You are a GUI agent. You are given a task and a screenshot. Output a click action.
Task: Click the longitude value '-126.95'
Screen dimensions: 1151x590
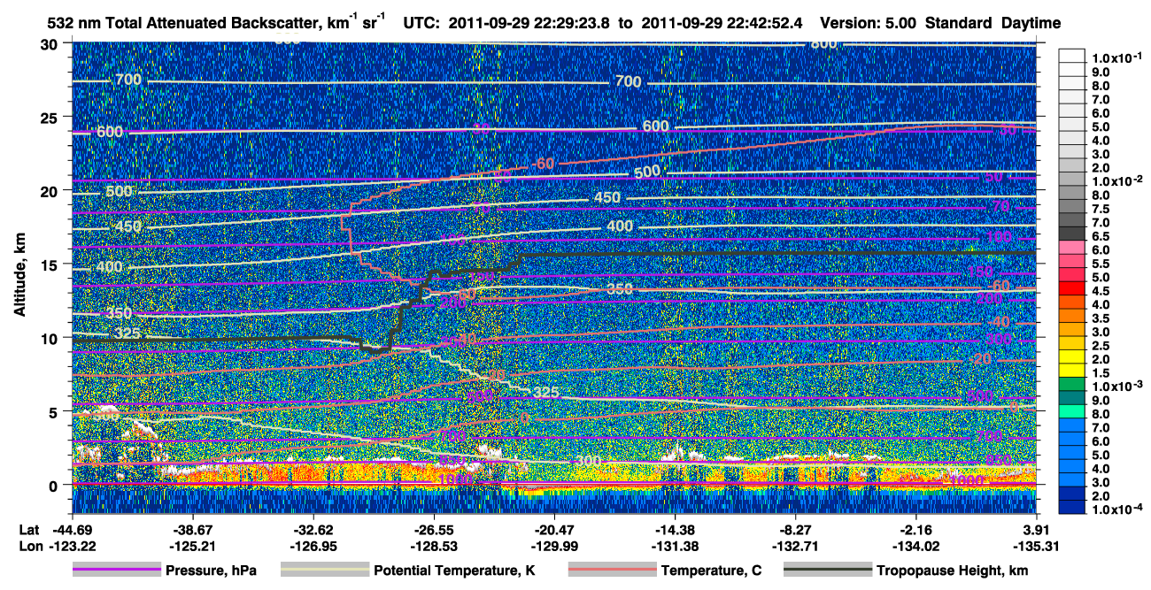coord(313,545)
